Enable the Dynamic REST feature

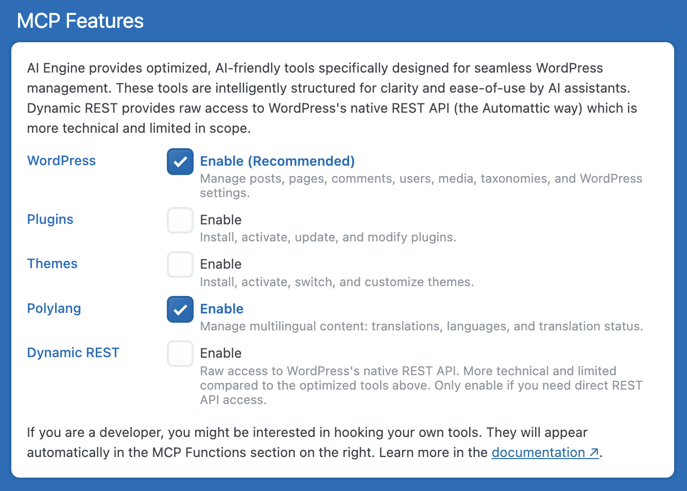click(x=180, y=353)
